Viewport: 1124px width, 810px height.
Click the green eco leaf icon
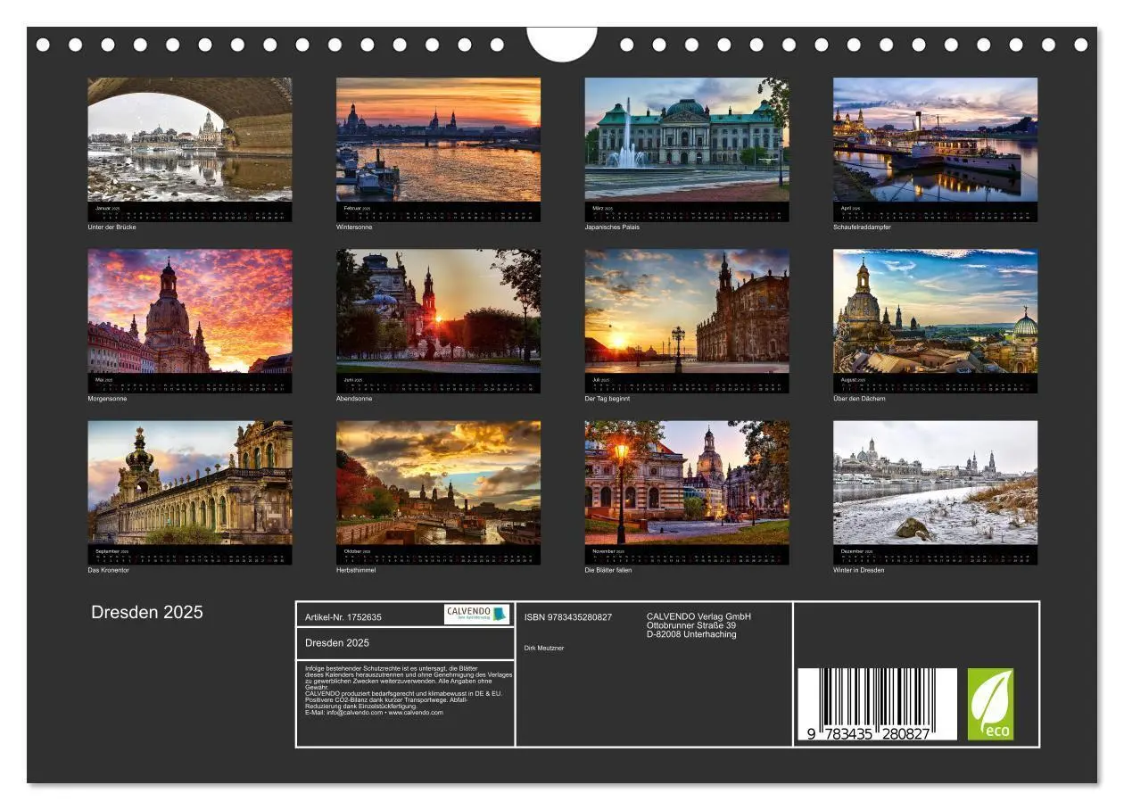click(991, 705)
